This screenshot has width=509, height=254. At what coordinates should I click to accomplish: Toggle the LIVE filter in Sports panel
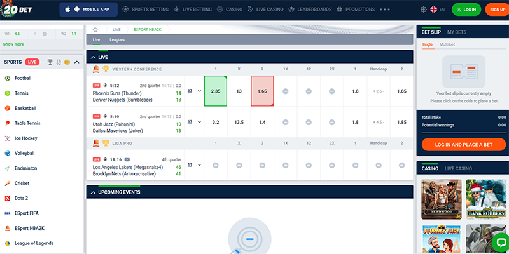click(32, 62)
